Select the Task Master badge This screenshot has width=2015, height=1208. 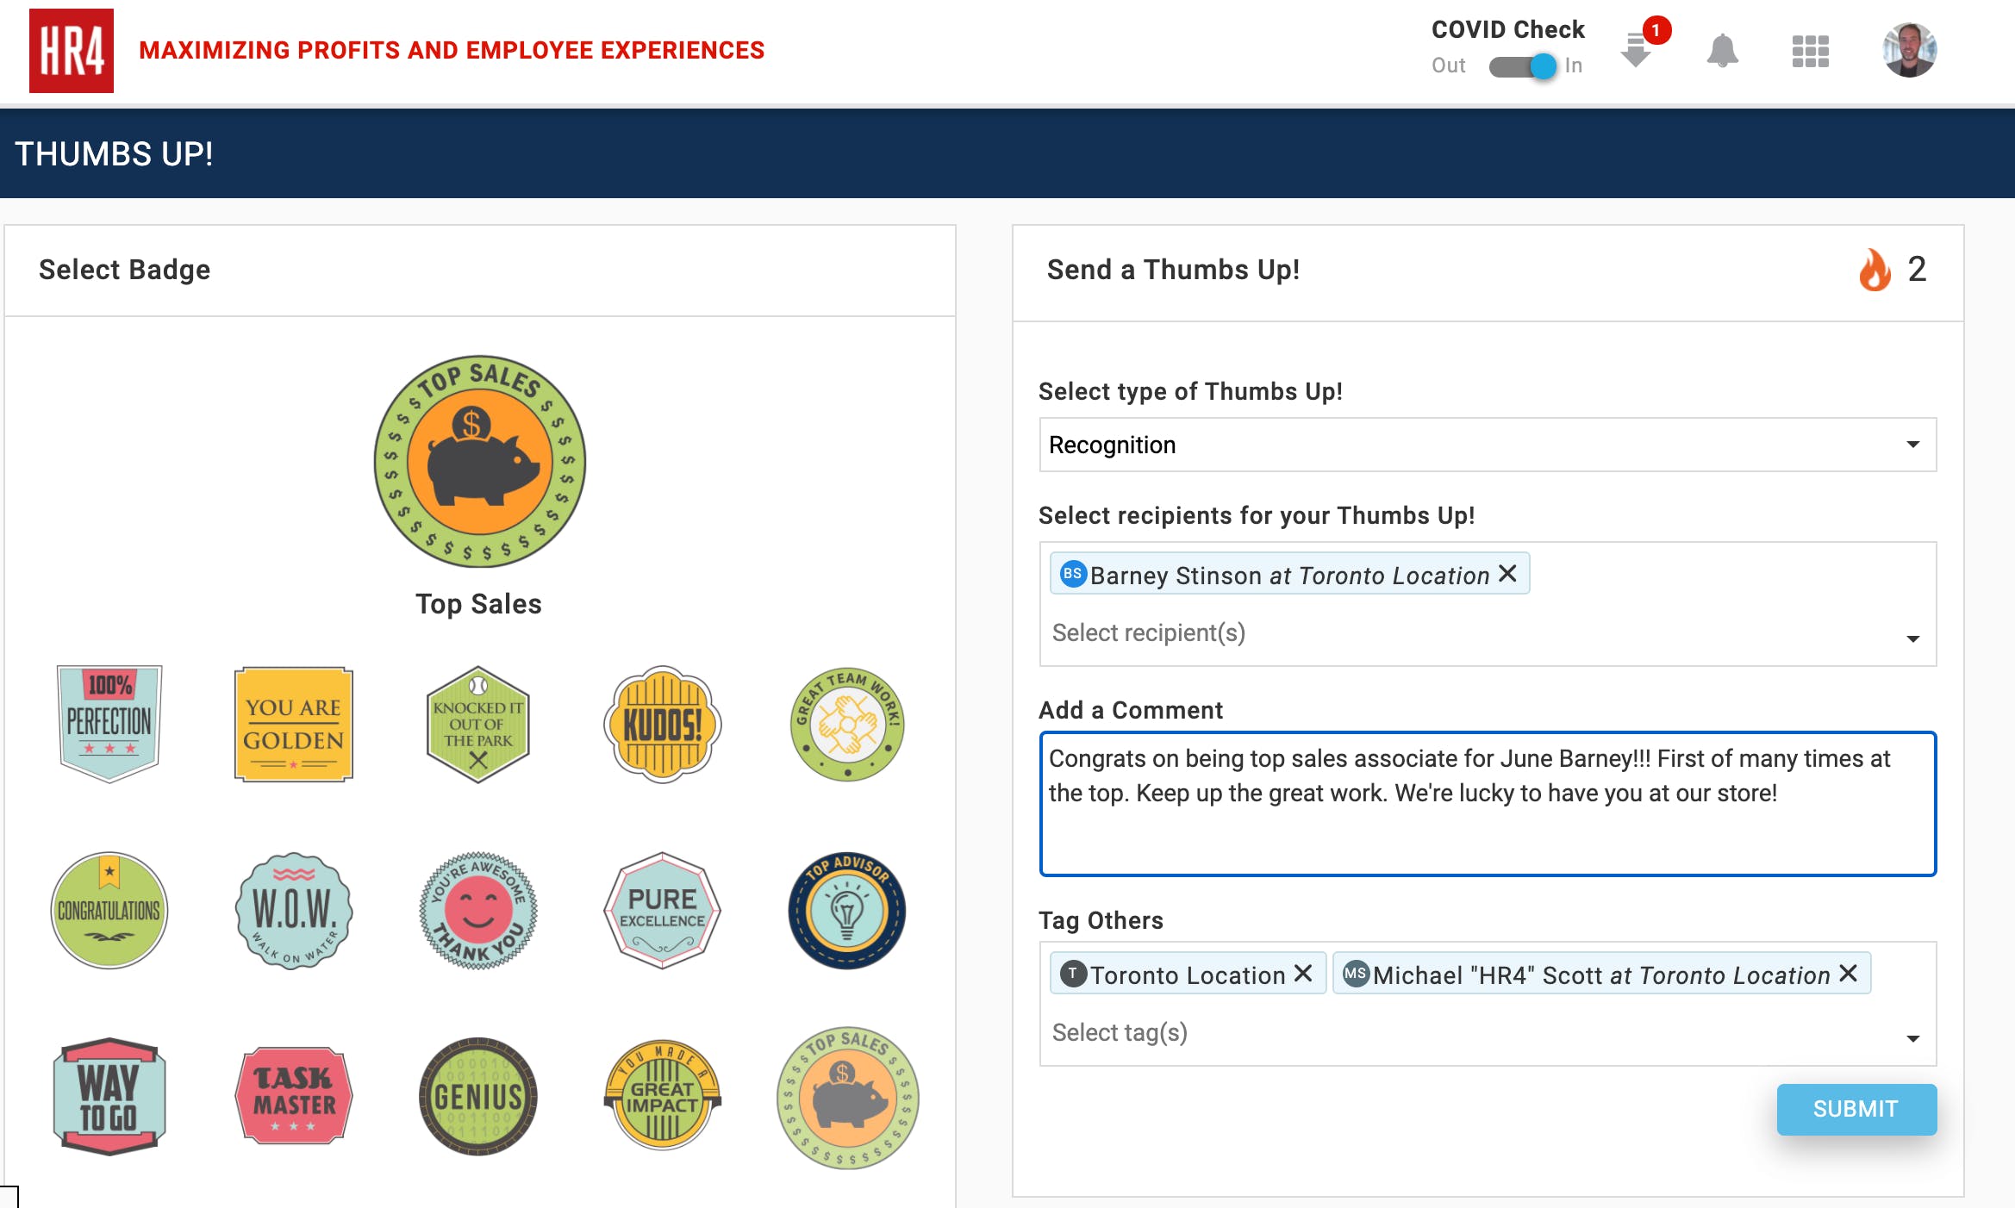294,1096
